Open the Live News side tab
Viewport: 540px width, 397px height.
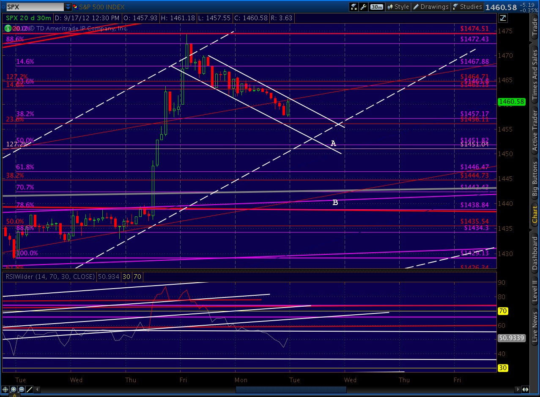[535, 326]
